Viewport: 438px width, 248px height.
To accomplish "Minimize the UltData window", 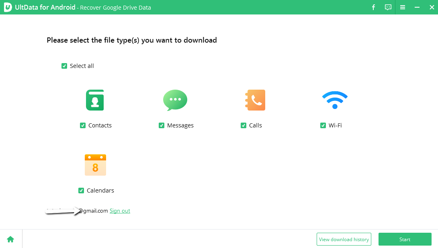I will [x=417, y=7].
